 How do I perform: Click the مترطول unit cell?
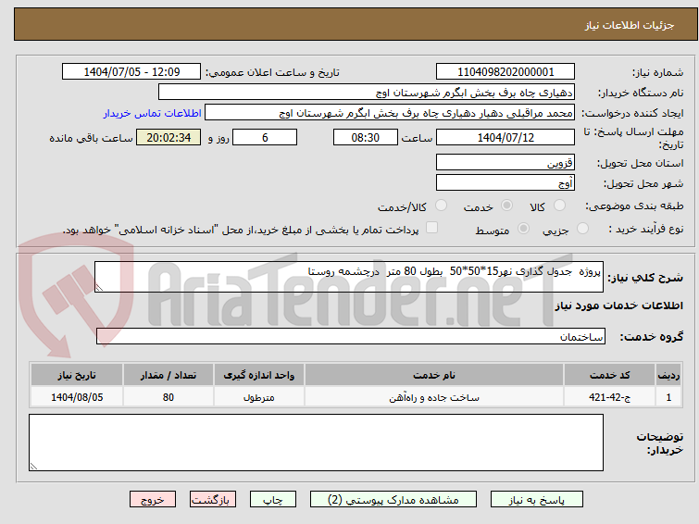[x=259, y=397]
